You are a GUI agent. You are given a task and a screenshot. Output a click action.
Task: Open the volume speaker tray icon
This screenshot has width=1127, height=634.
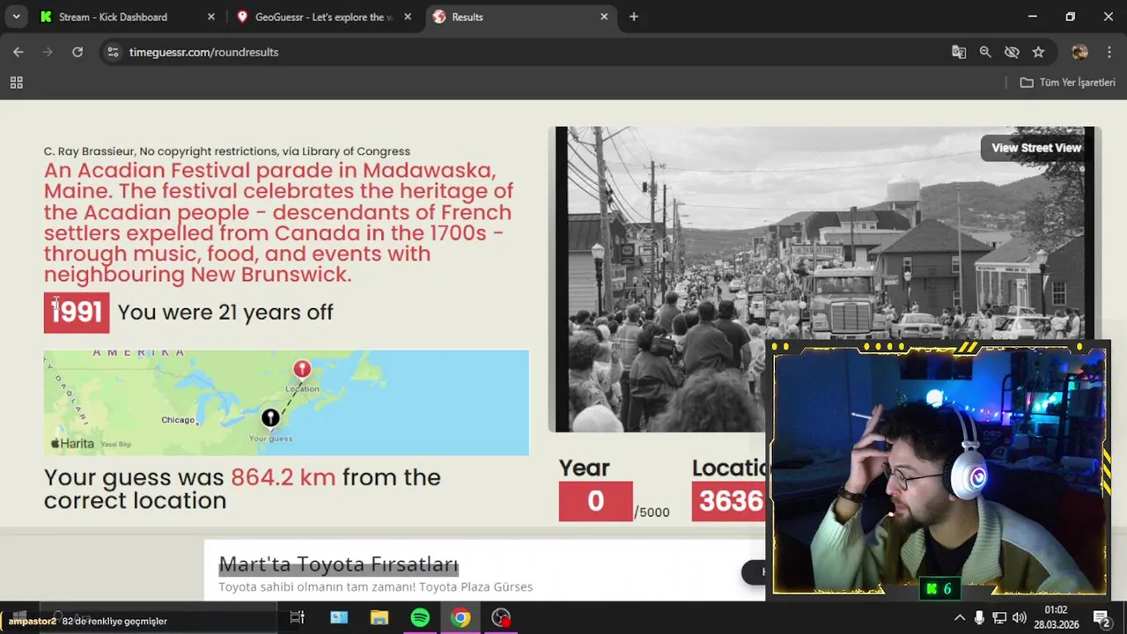coord(1020,617)
